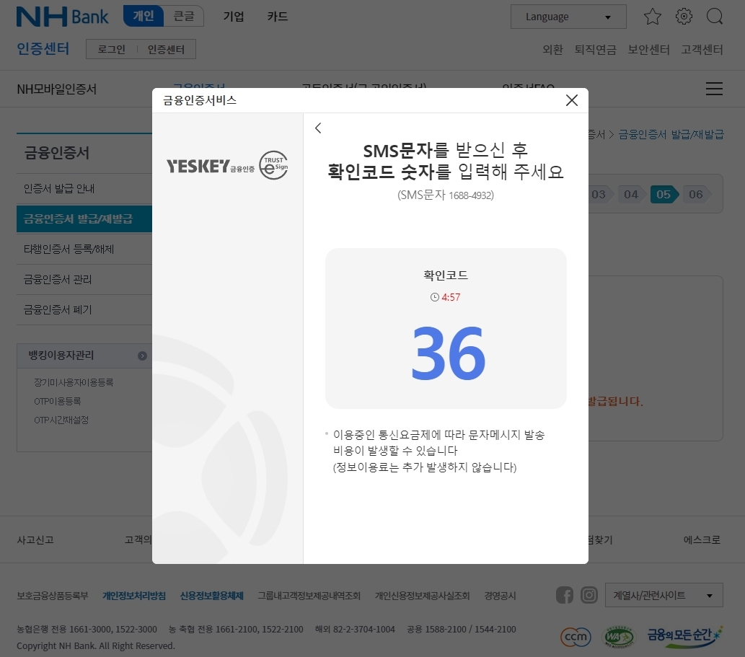Switch to the 기업 menu

point(234,16)
